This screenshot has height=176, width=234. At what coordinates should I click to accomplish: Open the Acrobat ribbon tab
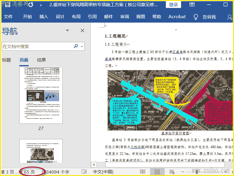(x=177, y=17)
